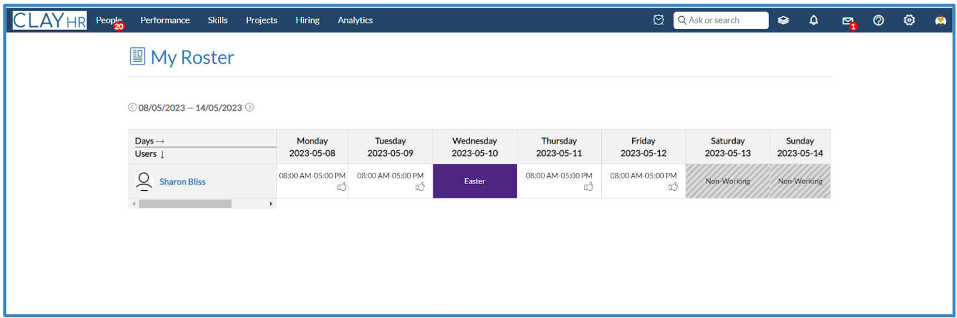Click the roster horizontal scrollbar right arrow
Image resolution: width=957 pixels, height=318 pixels.
271,204
